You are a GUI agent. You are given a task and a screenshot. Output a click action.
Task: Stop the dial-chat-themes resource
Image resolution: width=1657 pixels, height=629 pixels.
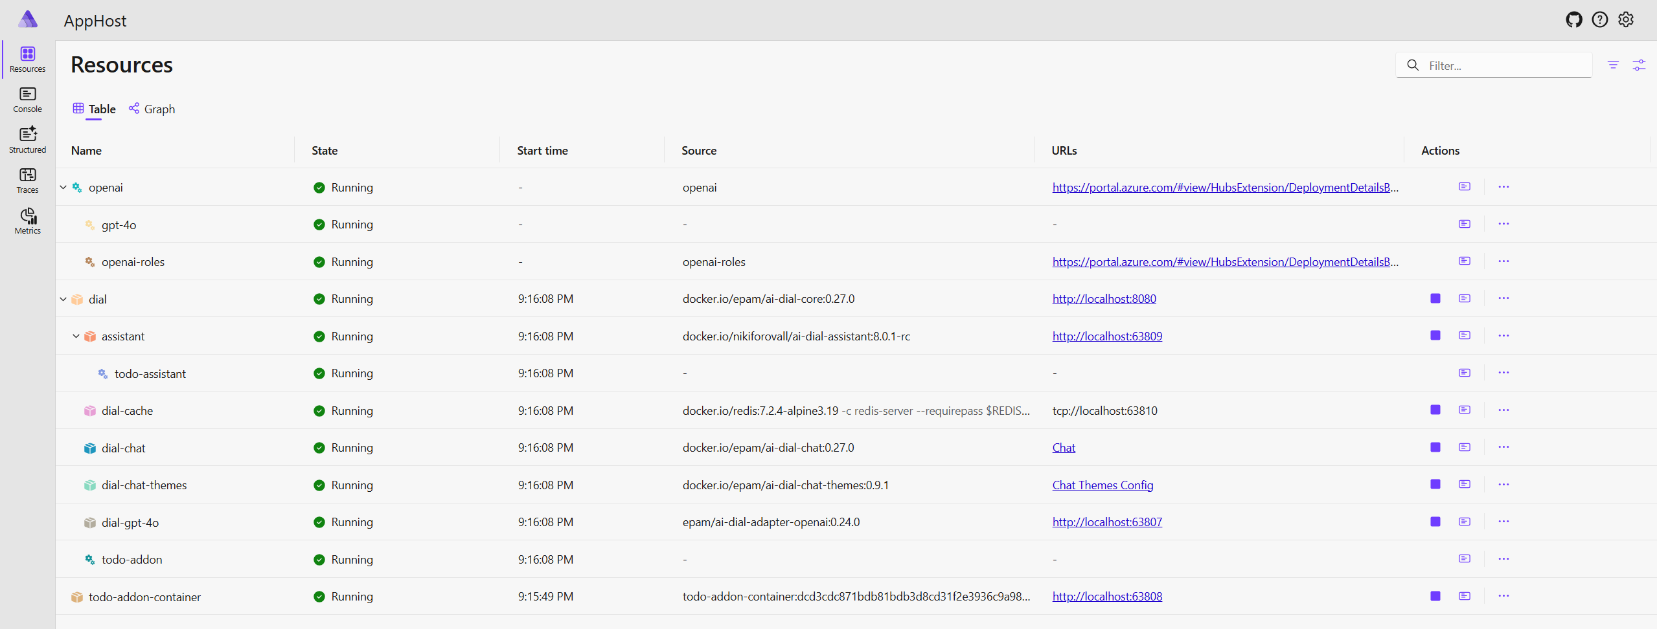1435,484
